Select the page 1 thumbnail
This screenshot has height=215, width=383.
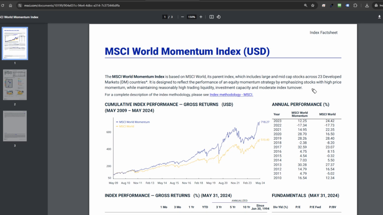[x=15, y=43]
